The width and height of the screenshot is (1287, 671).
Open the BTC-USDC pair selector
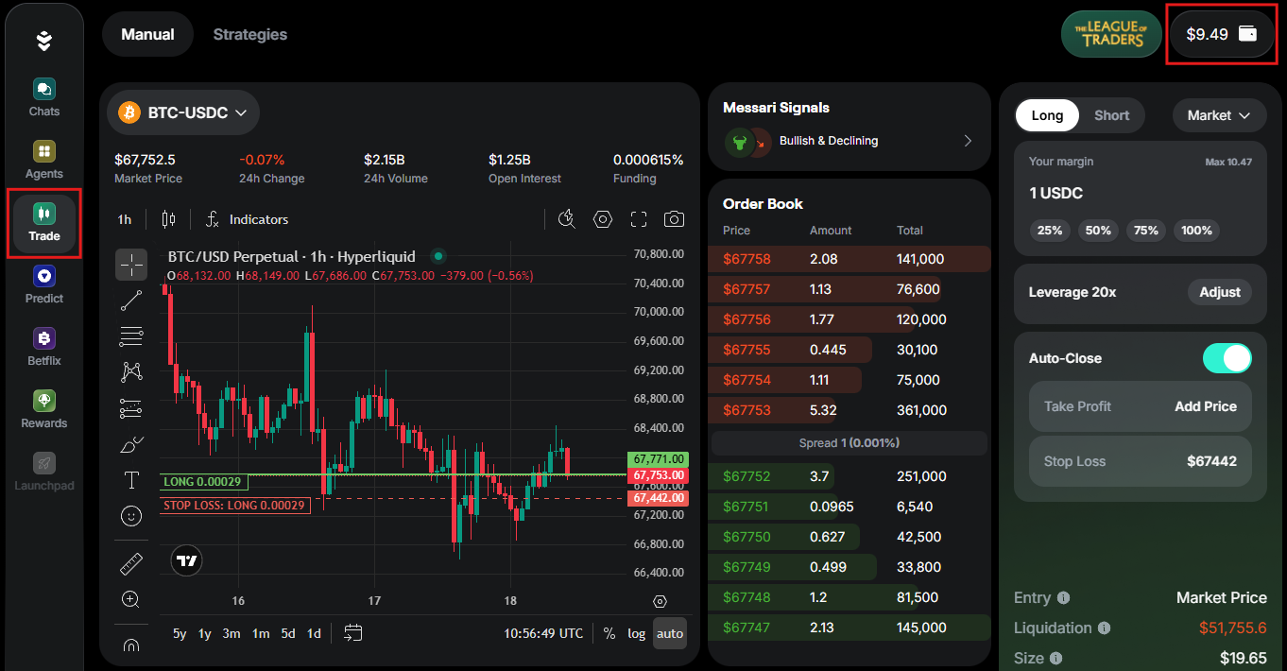[x=182, y=112]
